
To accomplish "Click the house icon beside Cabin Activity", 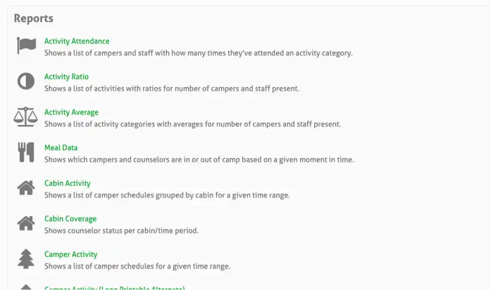I will point(26,188).
